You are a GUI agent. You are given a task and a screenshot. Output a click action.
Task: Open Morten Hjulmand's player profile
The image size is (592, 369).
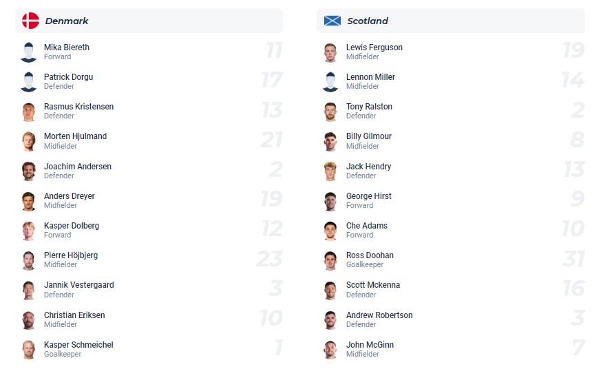click(75, 136)
